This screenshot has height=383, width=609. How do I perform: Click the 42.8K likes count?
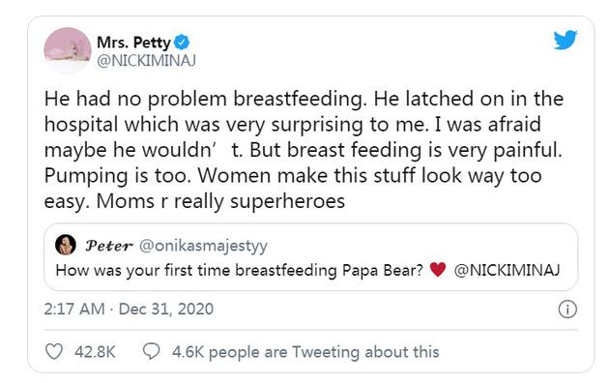click(x=95, y=352)
